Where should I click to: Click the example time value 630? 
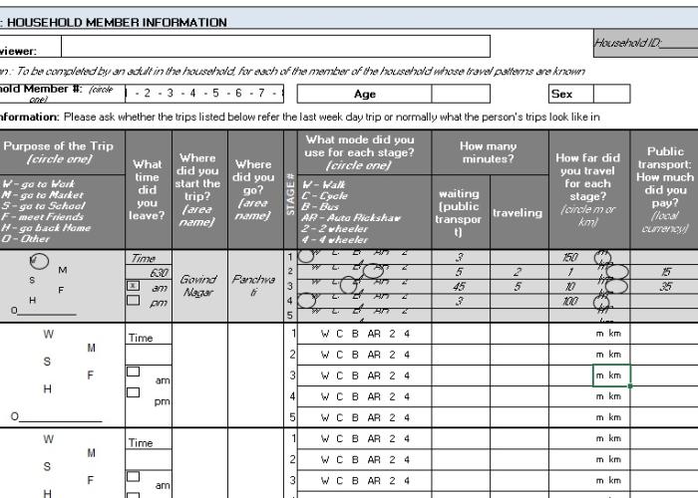[149, 272]
